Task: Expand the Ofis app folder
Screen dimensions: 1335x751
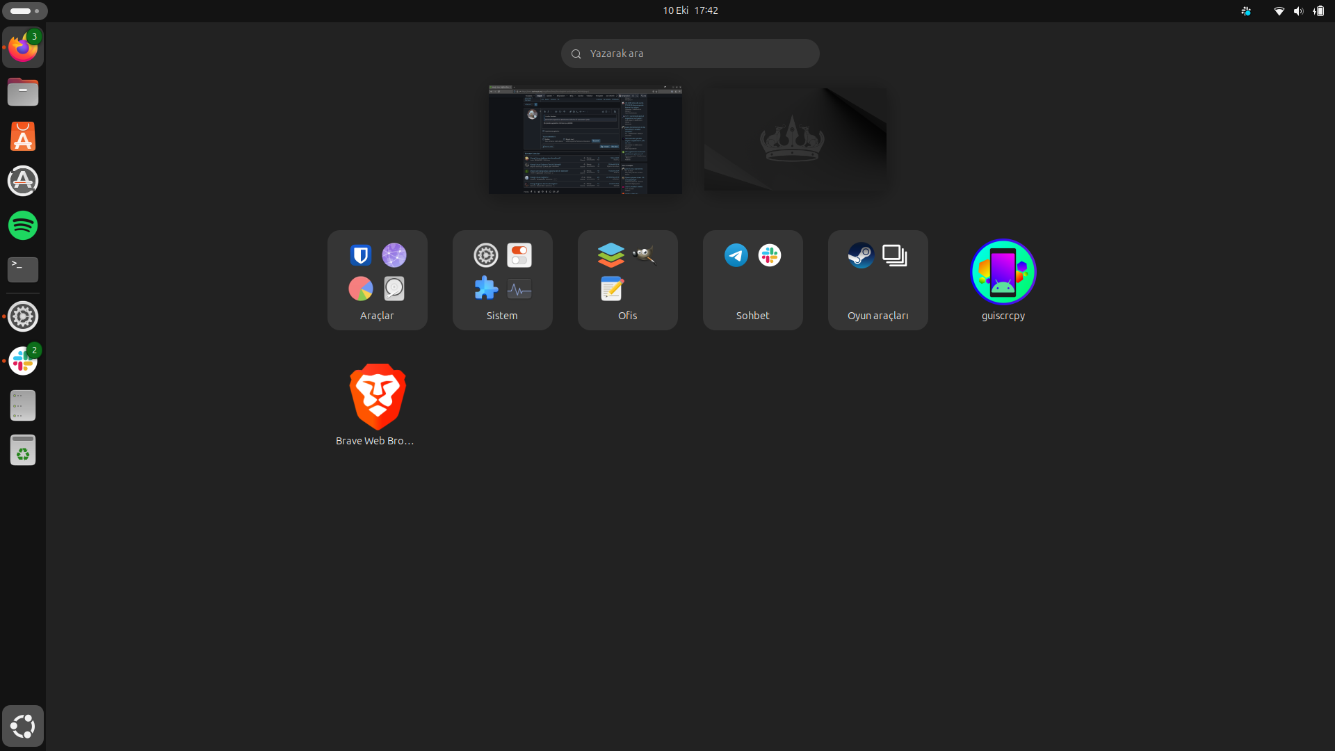Action: (x=627, y=280)
